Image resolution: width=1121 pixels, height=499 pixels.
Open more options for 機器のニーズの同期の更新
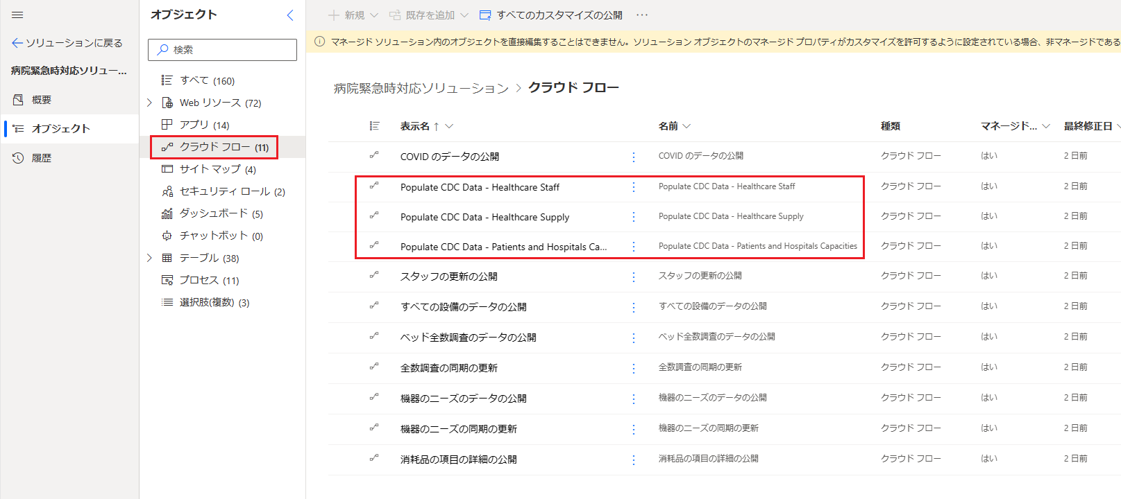click(634, 429)
